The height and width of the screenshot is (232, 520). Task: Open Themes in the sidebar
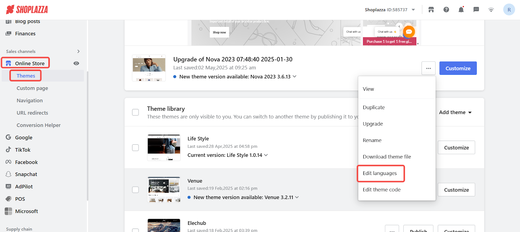point(26,75)
